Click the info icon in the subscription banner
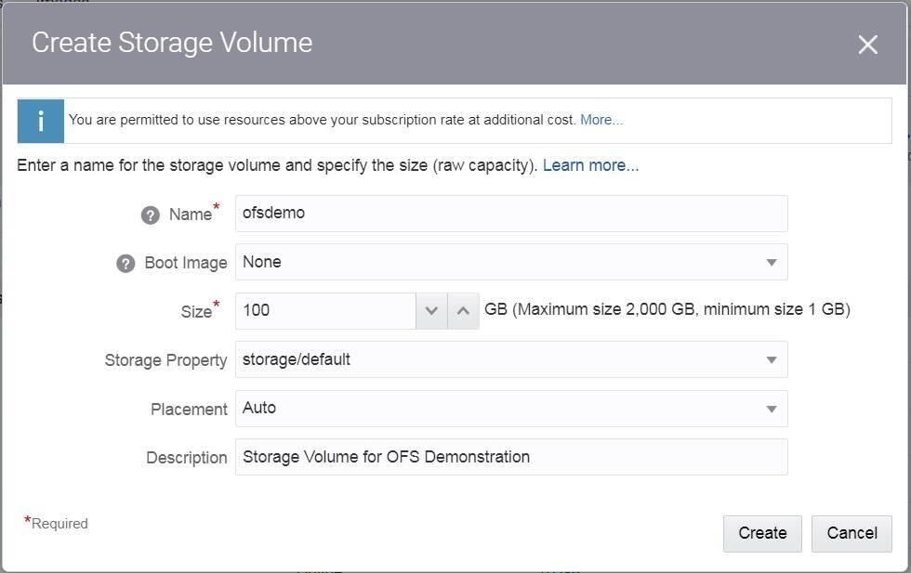This screenshot has width=911, height=573. click(40, 121)
